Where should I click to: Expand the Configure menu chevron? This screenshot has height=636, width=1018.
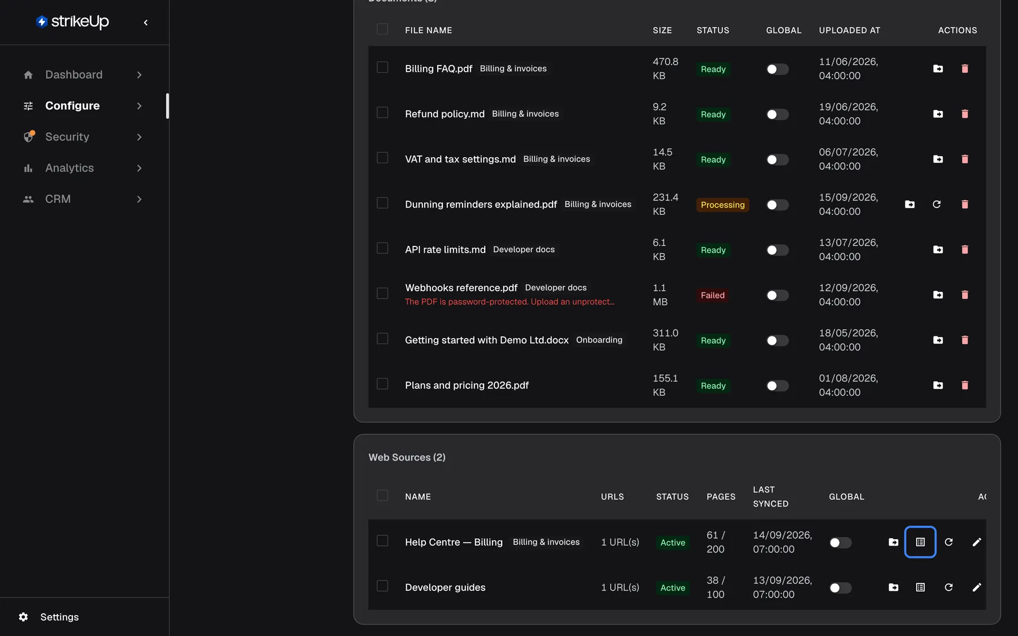tap(139, 106)
